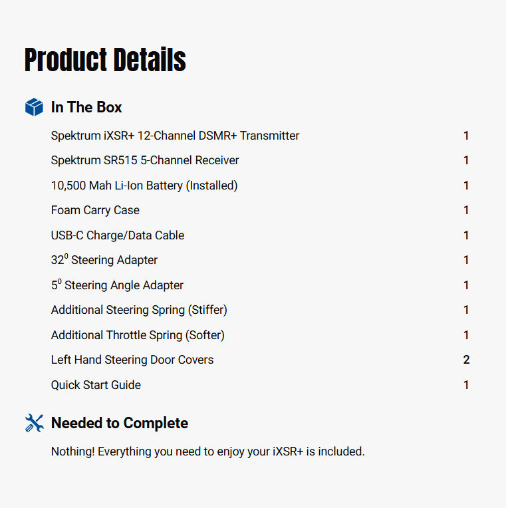Select the Needed to Complete section title
The image size is (506, 508).
point(120,423)
